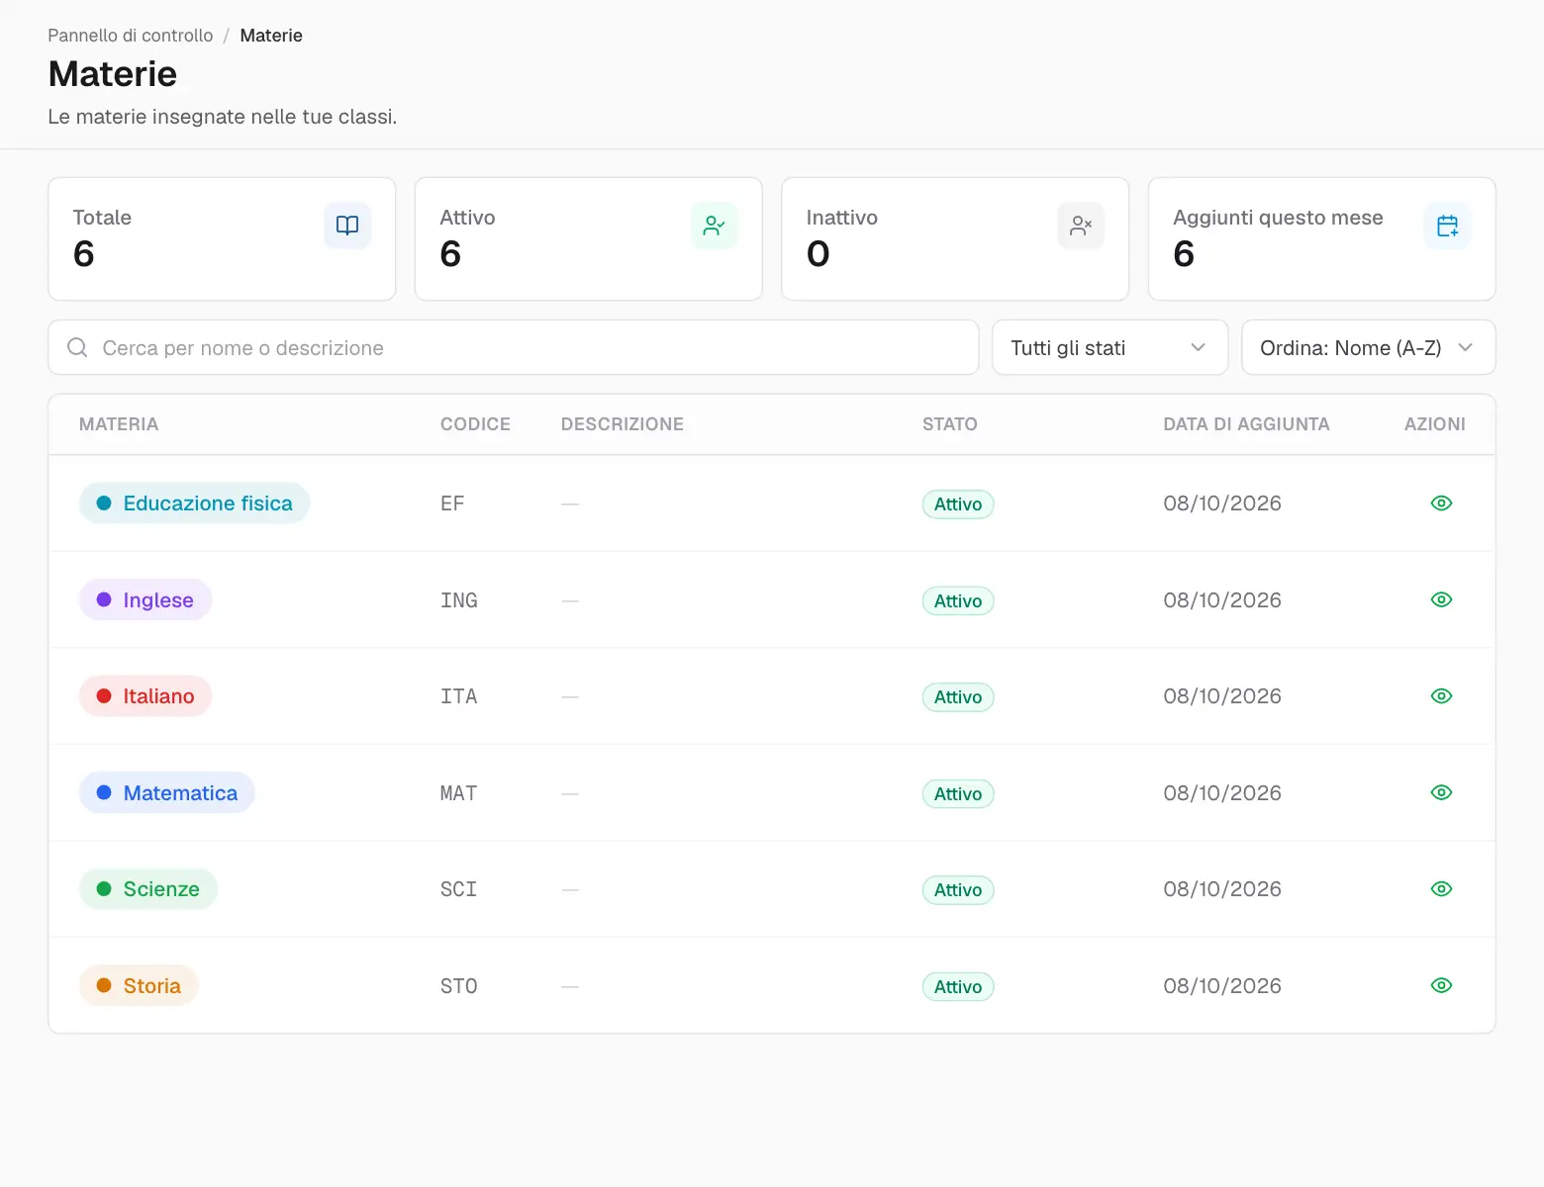Click the code cell MAT

click(x=459, y=793)
